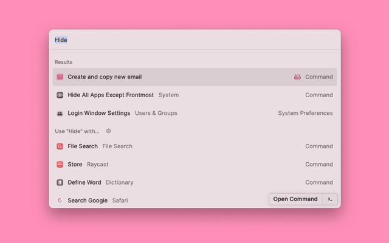This screenshot has width=389, height=243.
Task: Click the Raycast Store icon
Action: coord(60,165)
